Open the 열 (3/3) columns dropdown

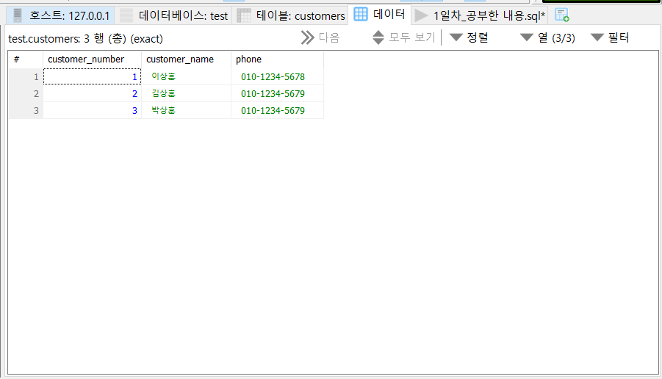coord(547,37)
